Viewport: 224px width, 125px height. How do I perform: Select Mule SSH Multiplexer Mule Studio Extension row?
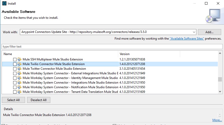(53, 59)
